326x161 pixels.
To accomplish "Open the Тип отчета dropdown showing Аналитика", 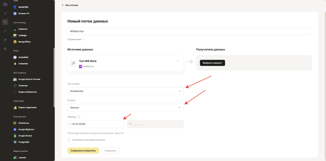I will coord(125,91).
